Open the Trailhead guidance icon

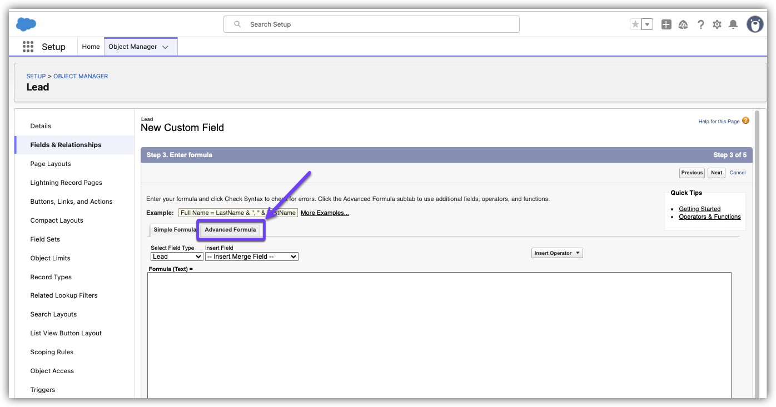click(x=684, y=24)
